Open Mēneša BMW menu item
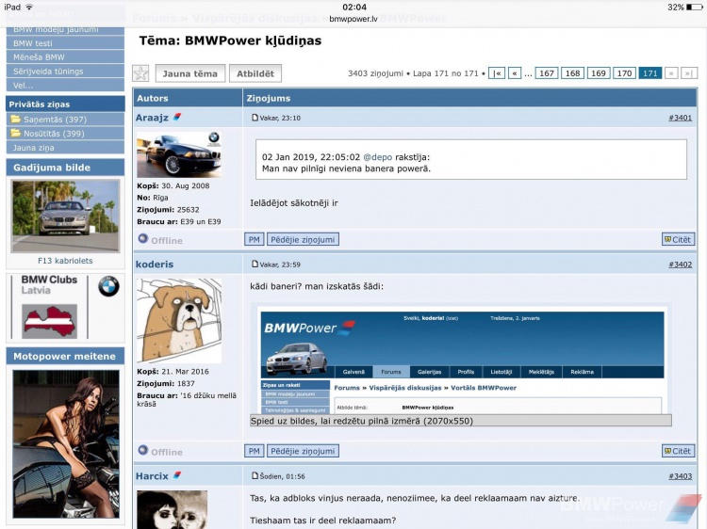The image size is (707, 529). pyautogui.click(x=65, y=57)
